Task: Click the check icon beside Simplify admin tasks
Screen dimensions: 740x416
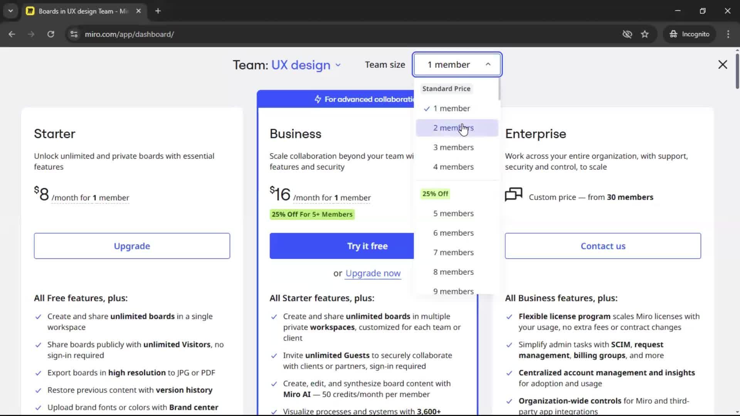Action: click(509, 345)
